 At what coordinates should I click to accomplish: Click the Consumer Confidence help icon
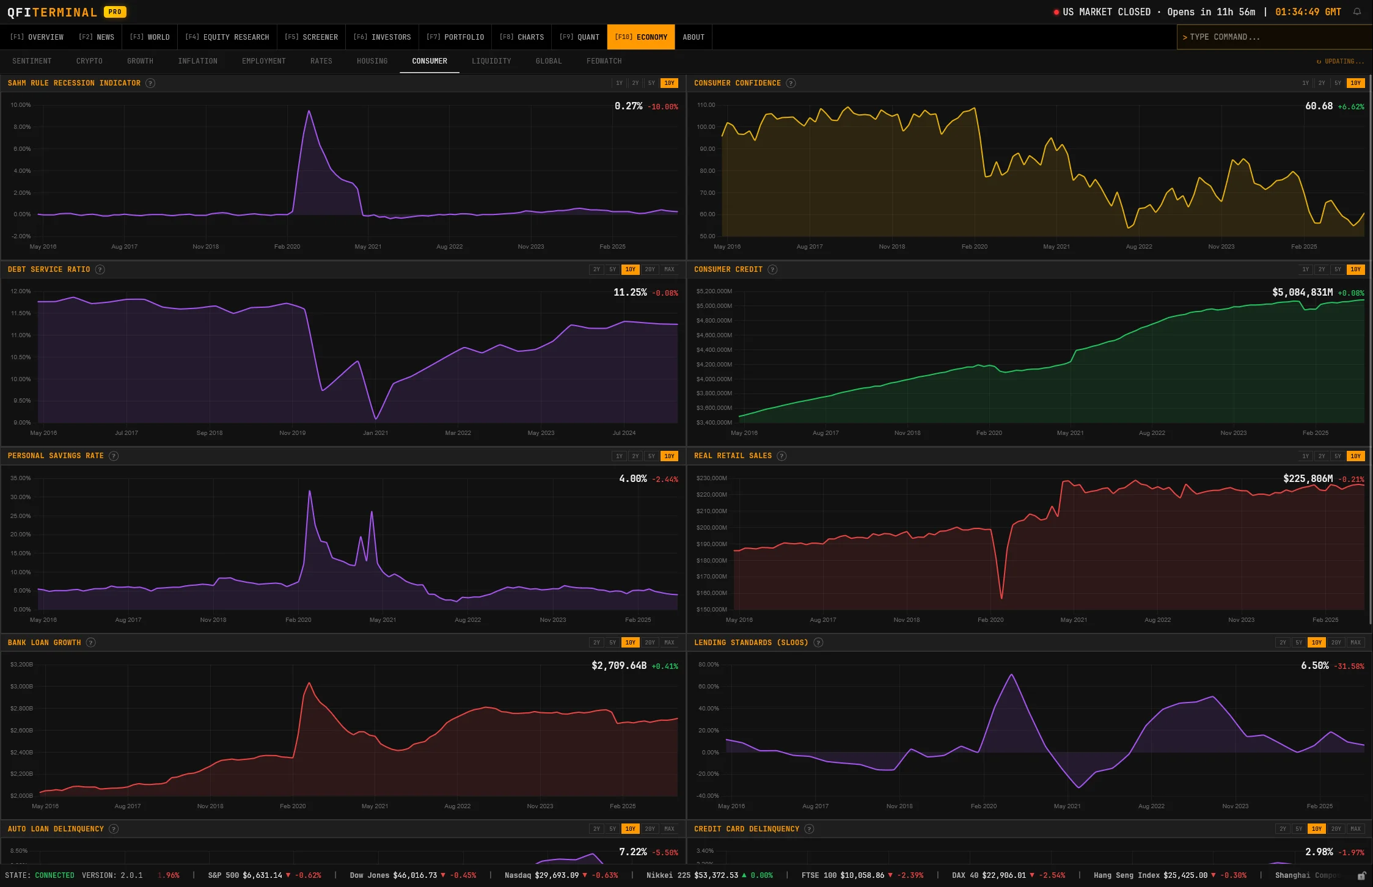791,83
